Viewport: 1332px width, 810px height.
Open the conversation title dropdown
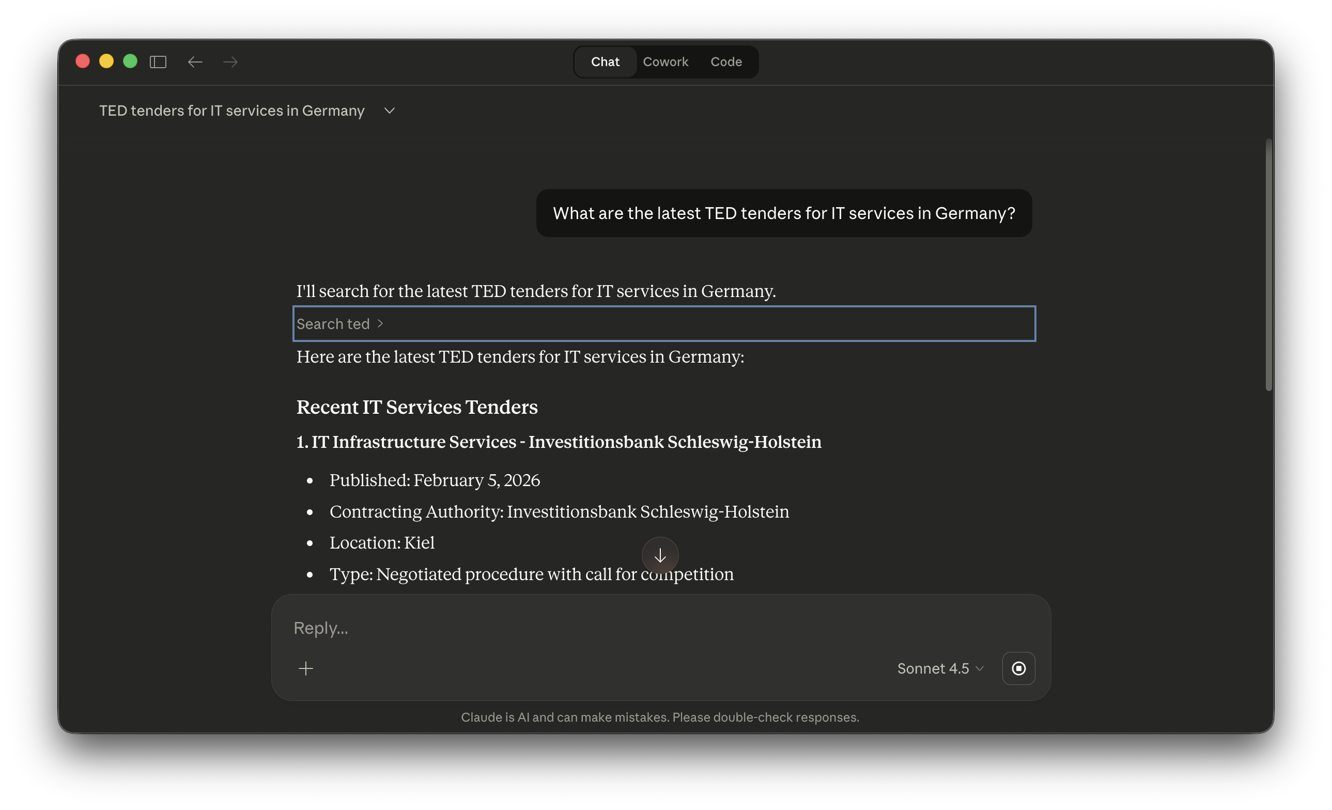point(389,111)
